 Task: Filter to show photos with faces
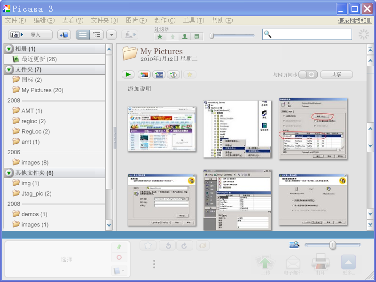185,36
